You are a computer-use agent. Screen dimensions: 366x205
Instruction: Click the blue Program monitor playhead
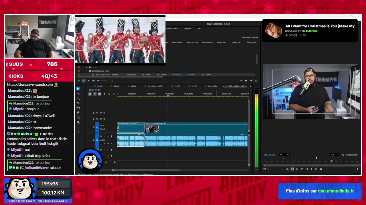tap(332, 161)
